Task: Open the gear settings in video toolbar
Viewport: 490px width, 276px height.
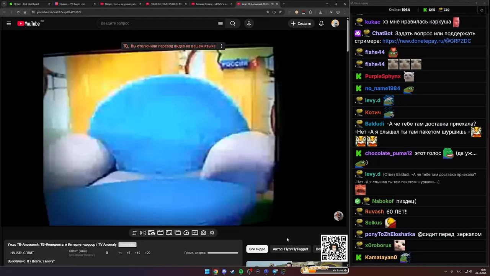Action: (x=212, y=233)
